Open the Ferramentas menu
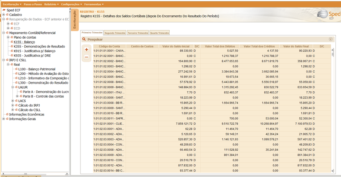This screenshot has height=177, width=341. pyautogui.click(x=94, y=4)
